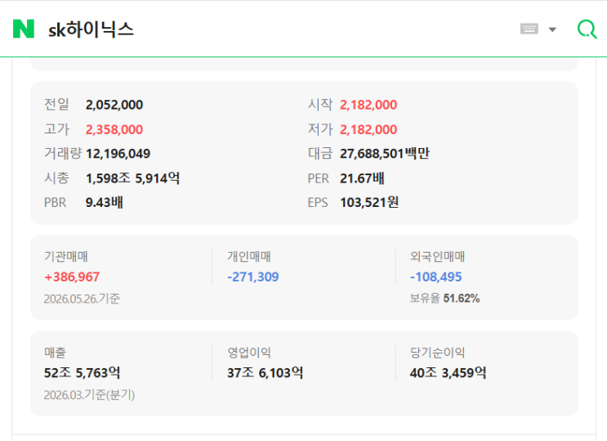Select low price 2,182,000 next to 저가
Viewport: 607px width, 441px height.
coord(368,129)
